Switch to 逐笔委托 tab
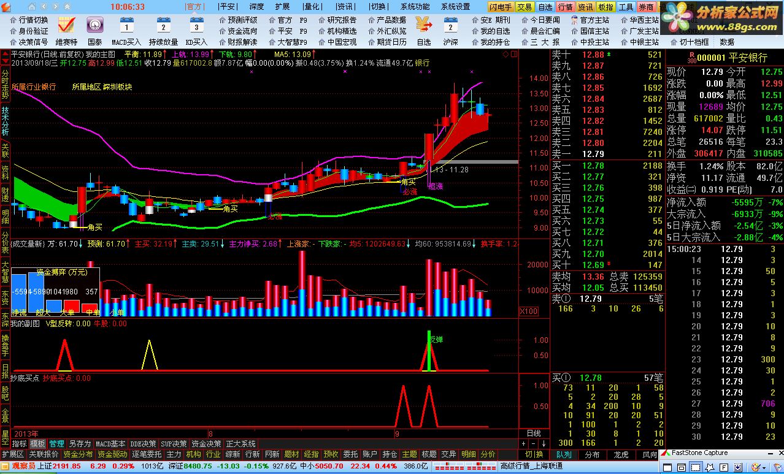Viewport: 784px width, 474px height. pyautogui.click(x=146, y=454)
